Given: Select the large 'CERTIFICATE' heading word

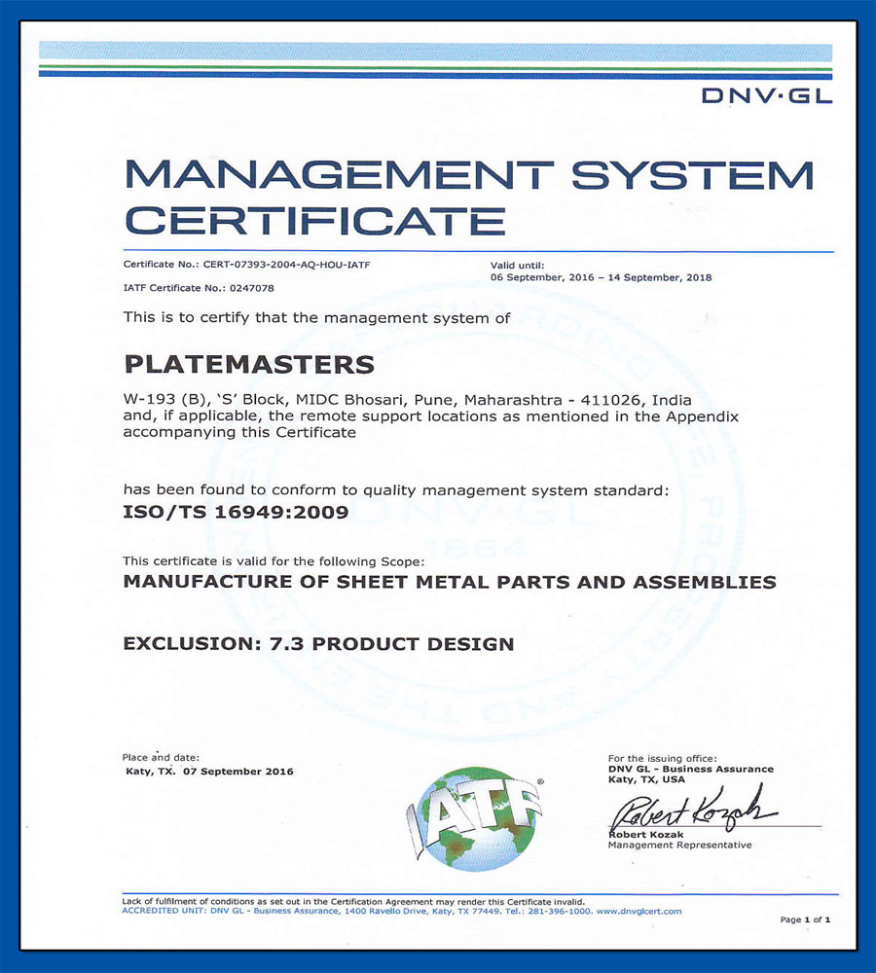Looking at the screenshot, I should click(315, 220).
